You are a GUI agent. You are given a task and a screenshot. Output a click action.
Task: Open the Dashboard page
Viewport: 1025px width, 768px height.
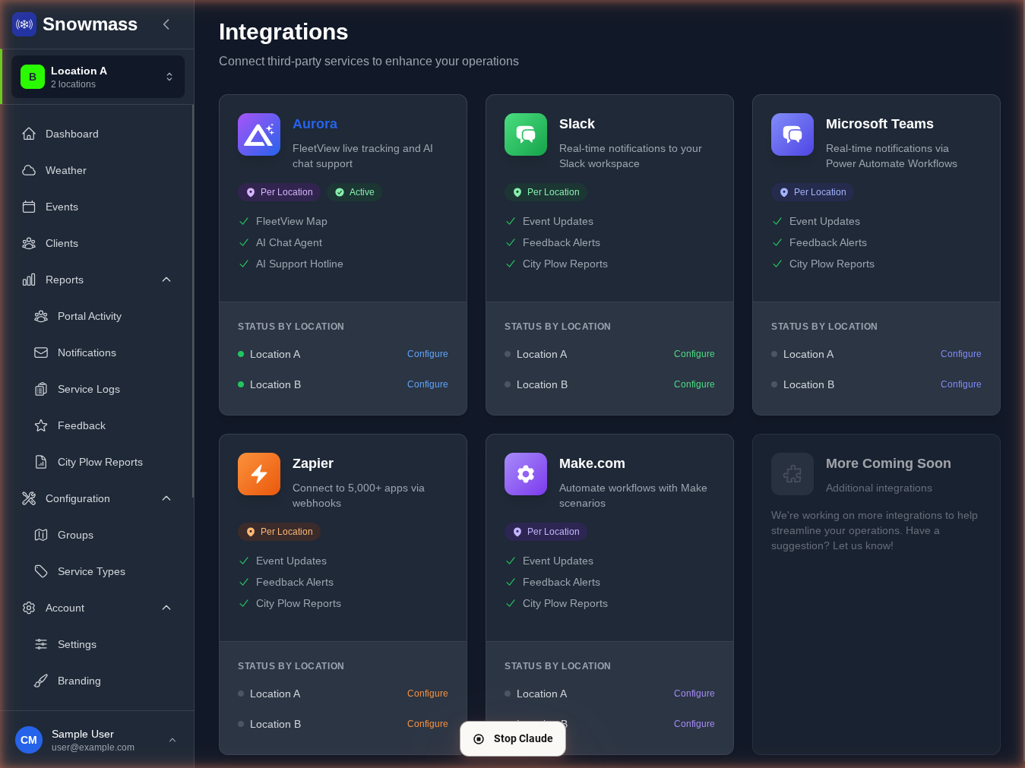(x=71, y=134)
